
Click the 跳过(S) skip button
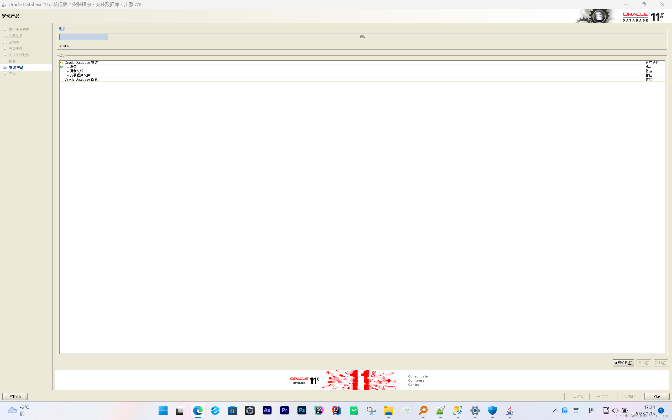click(x=661, y=363)
